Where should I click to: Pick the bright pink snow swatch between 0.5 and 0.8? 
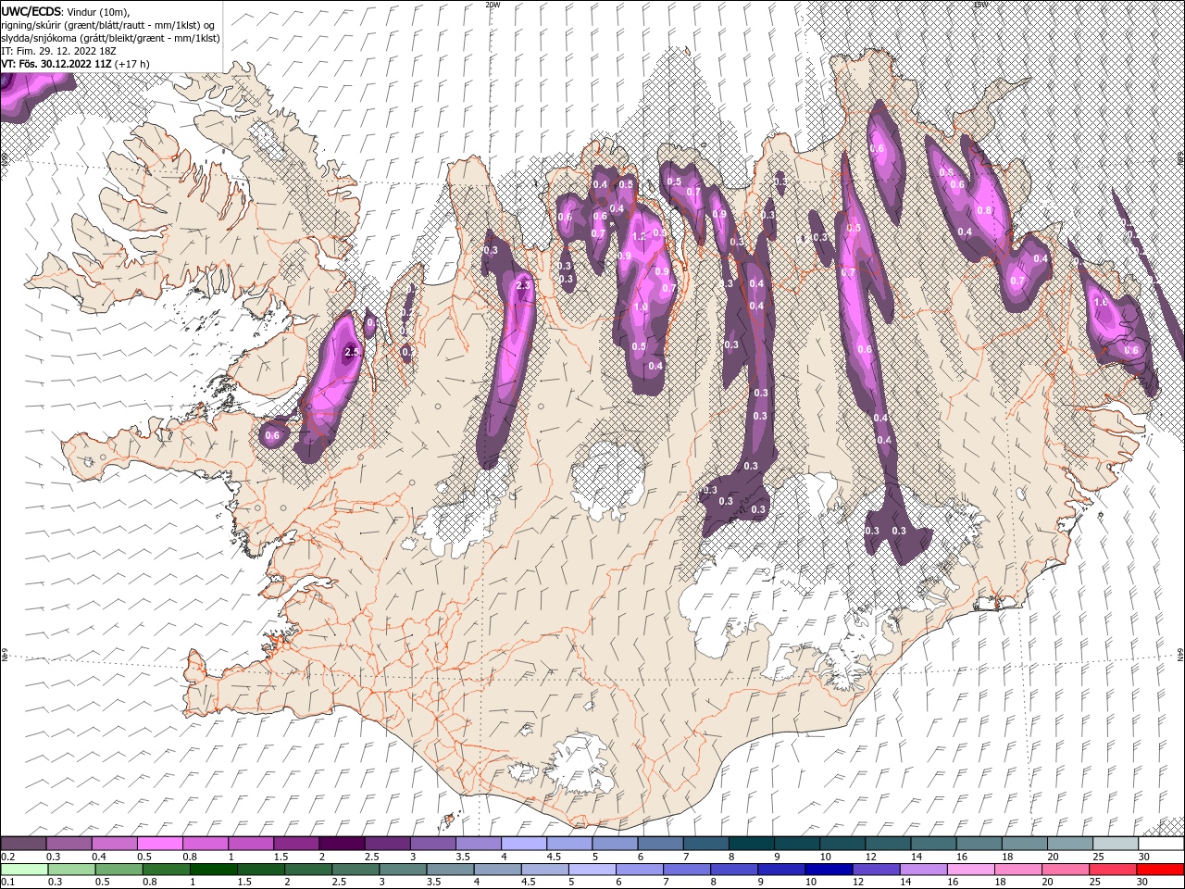(161, 844)
